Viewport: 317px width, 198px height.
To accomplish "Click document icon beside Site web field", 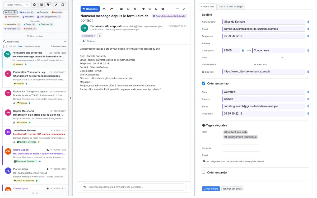I will [308, 71].
